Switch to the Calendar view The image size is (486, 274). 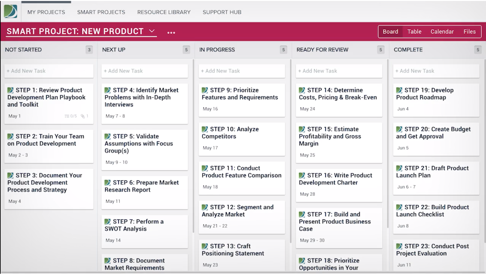click(442, 32)
